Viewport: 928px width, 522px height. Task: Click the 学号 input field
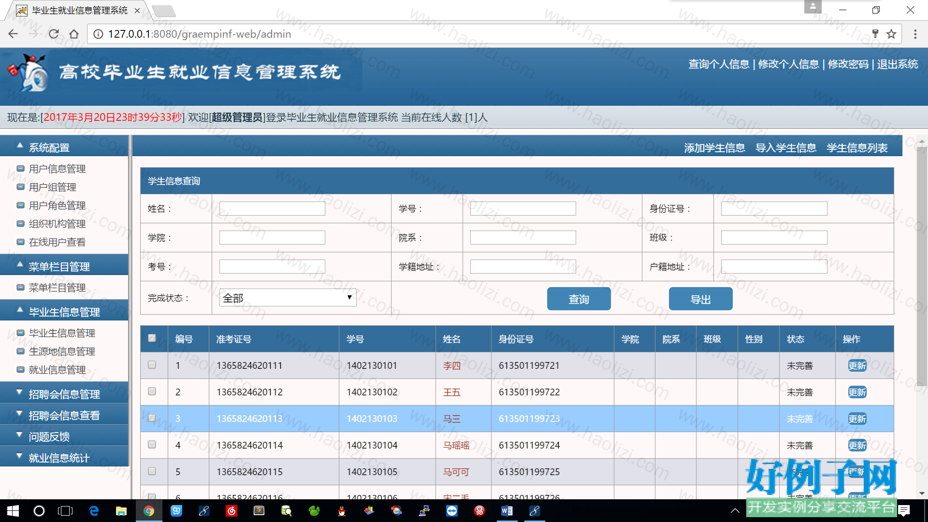523,209
